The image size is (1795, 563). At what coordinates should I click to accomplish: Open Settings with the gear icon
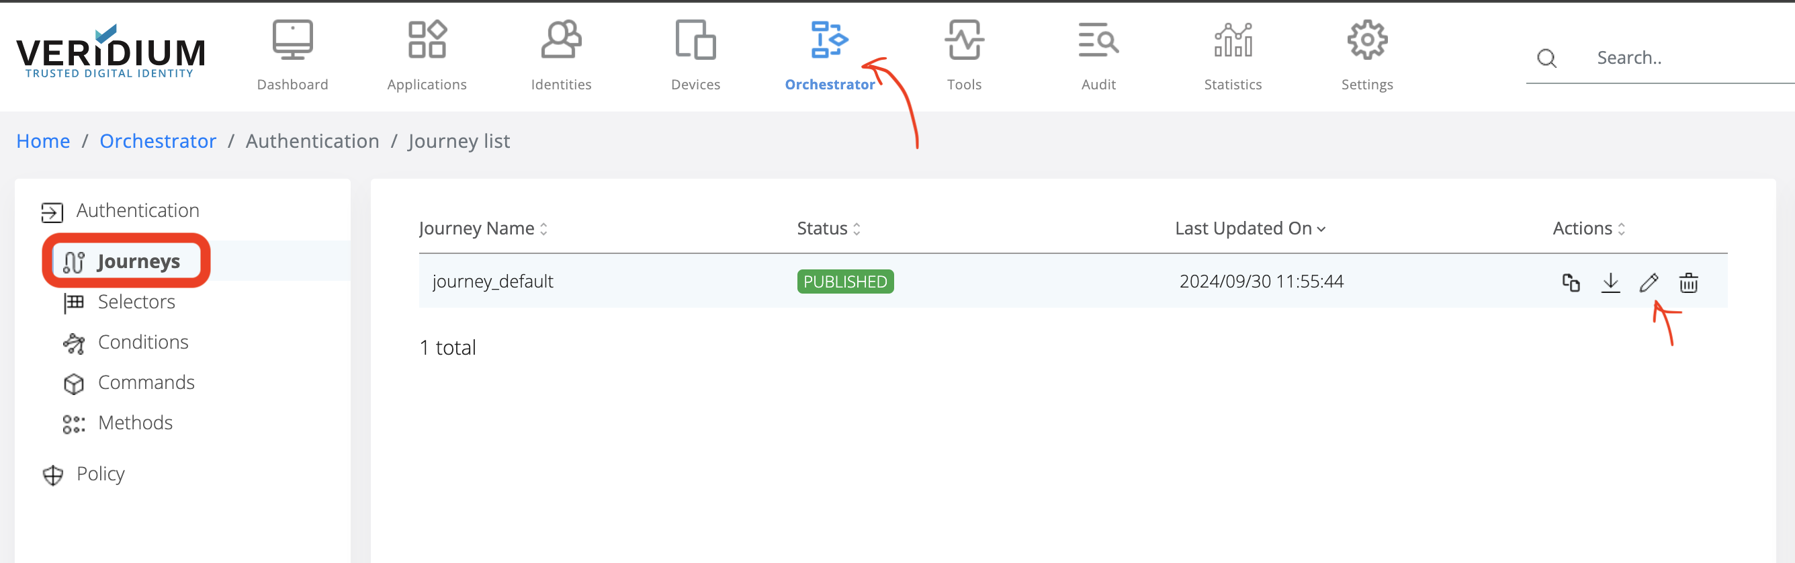pyautogui.click(x=1367, y=55)
